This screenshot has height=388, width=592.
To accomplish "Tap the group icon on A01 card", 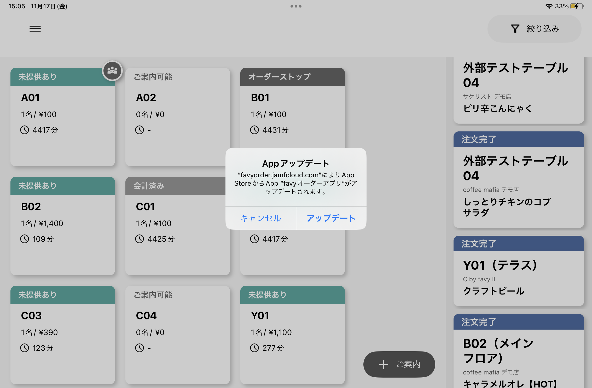I will click(x=112, y=70).
